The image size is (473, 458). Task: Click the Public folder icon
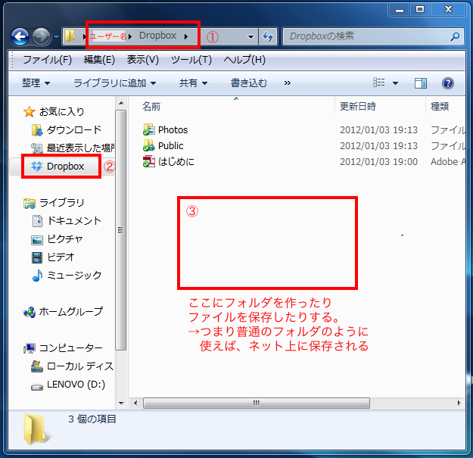[x=149, y=145]
